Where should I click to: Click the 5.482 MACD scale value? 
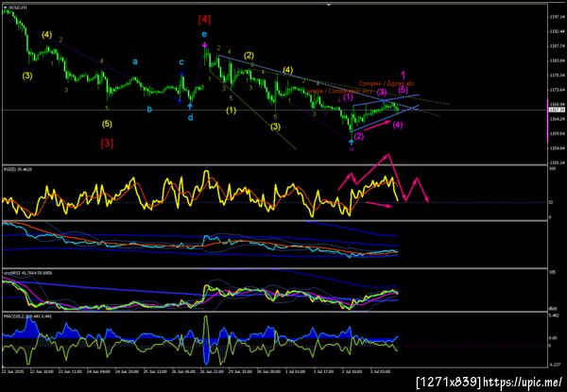554,316
